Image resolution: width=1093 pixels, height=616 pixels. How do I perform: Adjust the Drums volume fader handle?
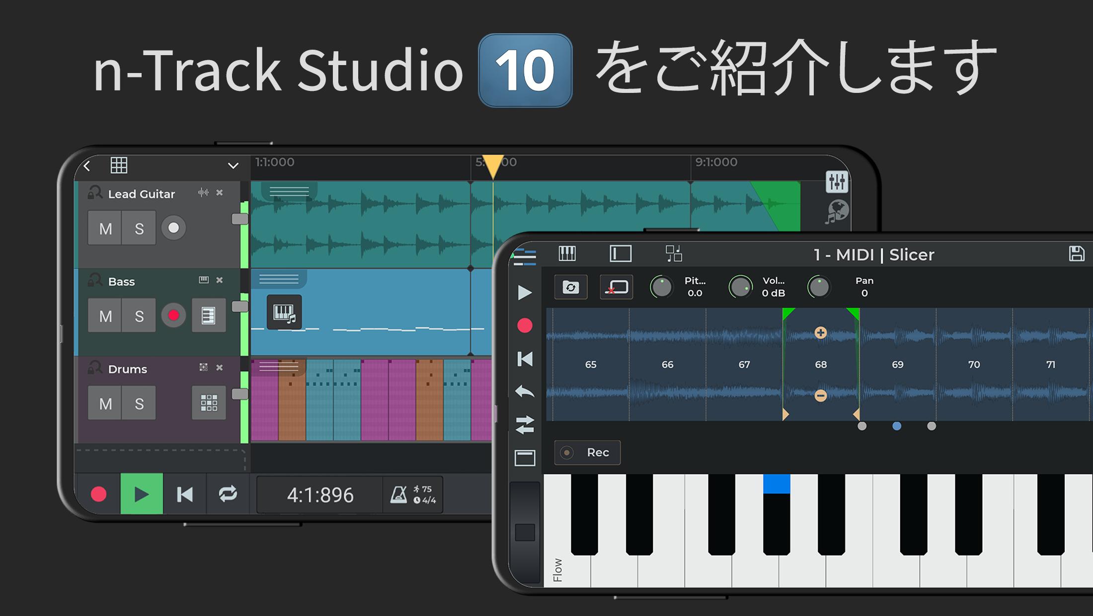pos(240,394)
